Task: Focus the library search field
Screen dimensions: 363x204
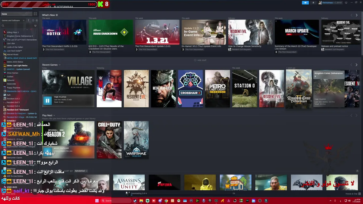Action: point(18,26)
